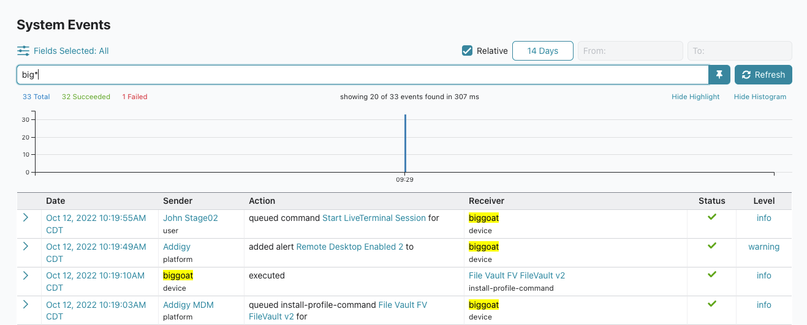This screenshot has width=807, height=325.
Task: Expand the 10:19:49AM event row
Action: pos(26,247)
